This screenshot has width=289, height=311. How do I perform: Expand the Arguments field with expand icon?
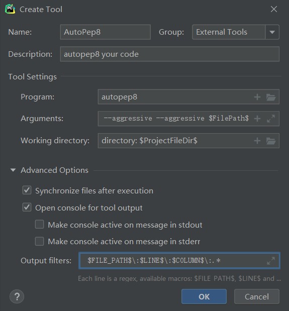(x=271, y=119)
